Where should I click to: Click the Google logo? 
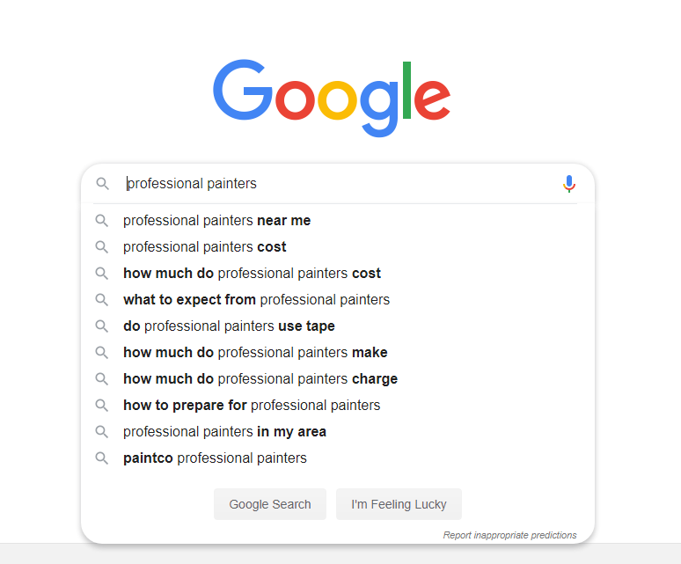(x=332, y=99)
